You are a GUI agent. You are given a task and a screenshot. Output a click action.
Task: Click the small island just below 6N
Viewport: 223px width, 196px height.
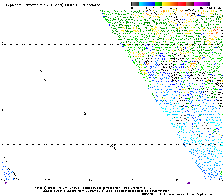(45, 80)
